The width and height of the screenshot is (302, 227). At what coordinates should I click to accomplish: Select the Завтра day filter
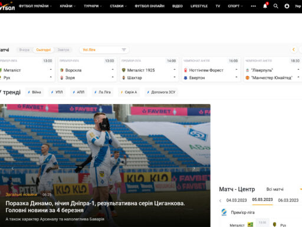pyautogui.click(x=63, y=50)
